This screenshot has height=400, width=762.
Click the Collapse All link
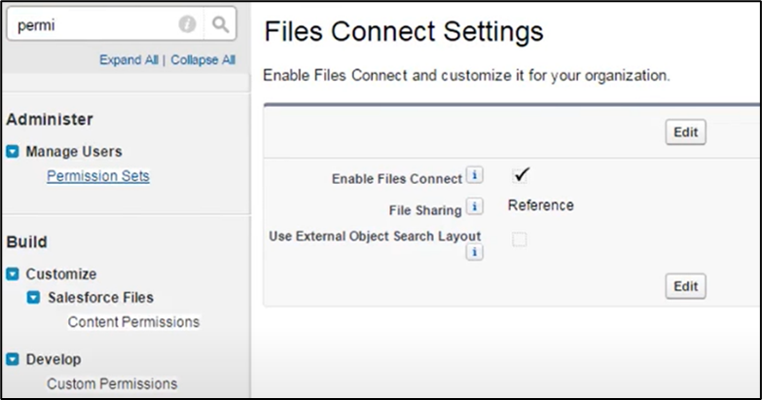point(202,59)
